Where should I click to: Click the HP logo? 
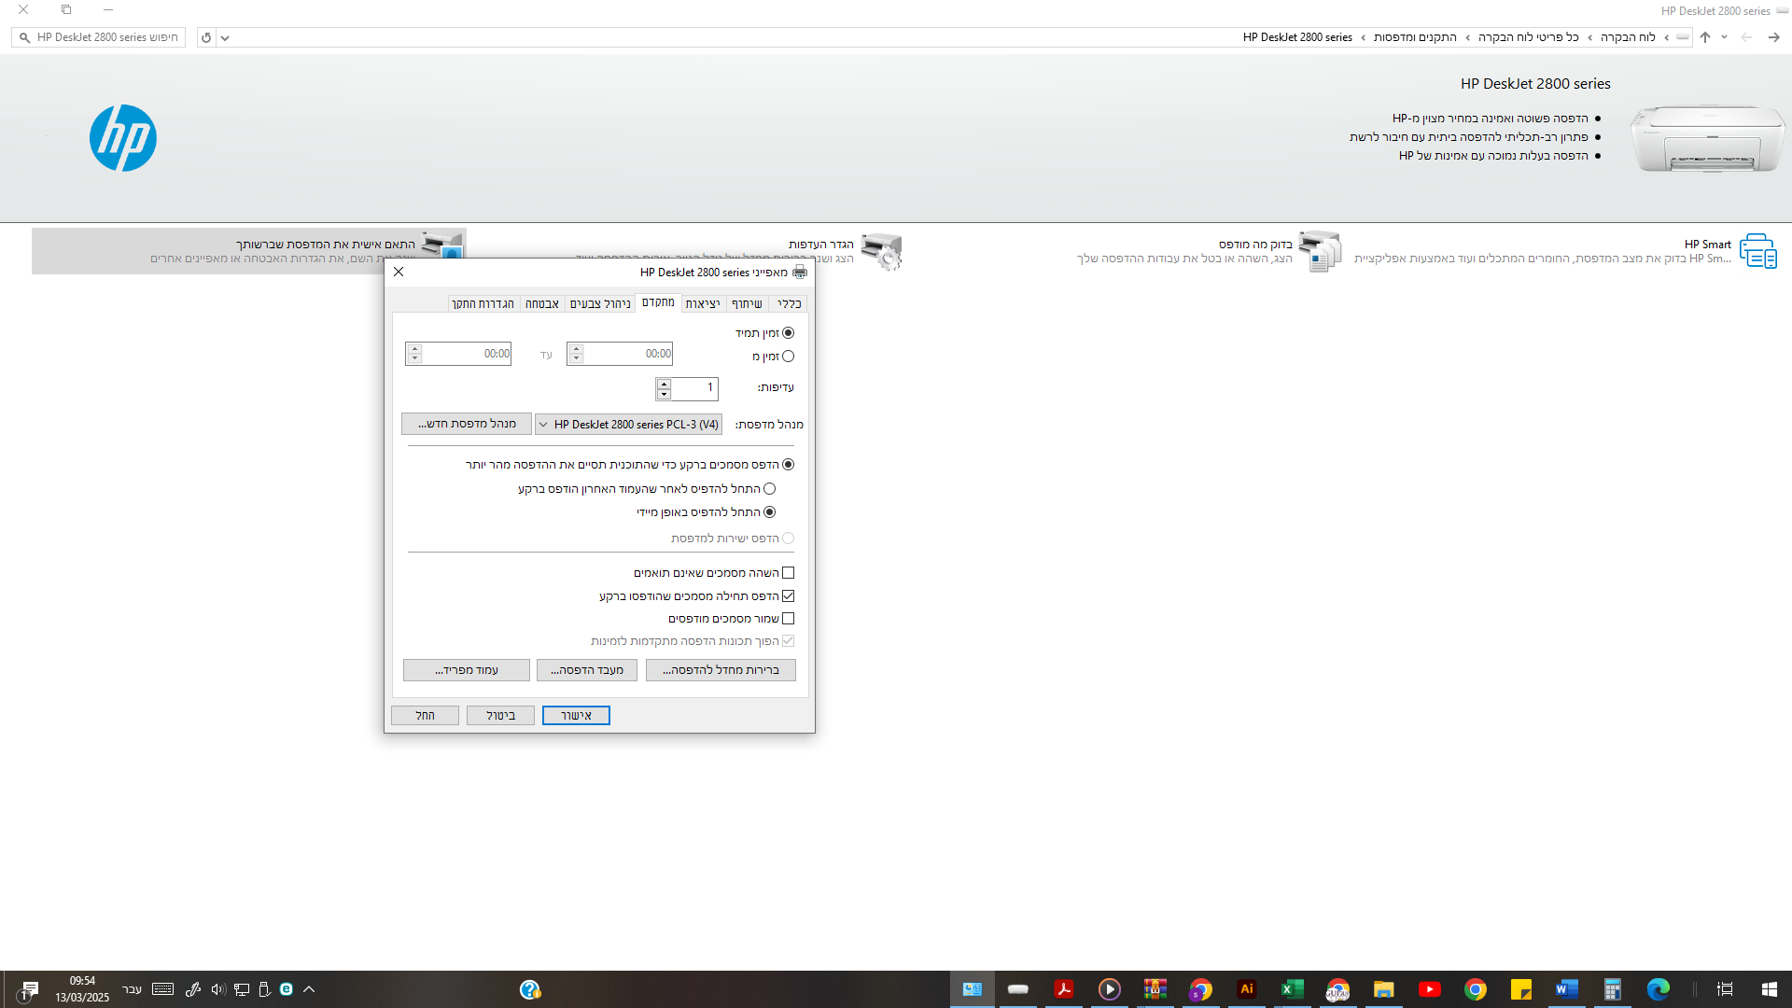(123, 138)
